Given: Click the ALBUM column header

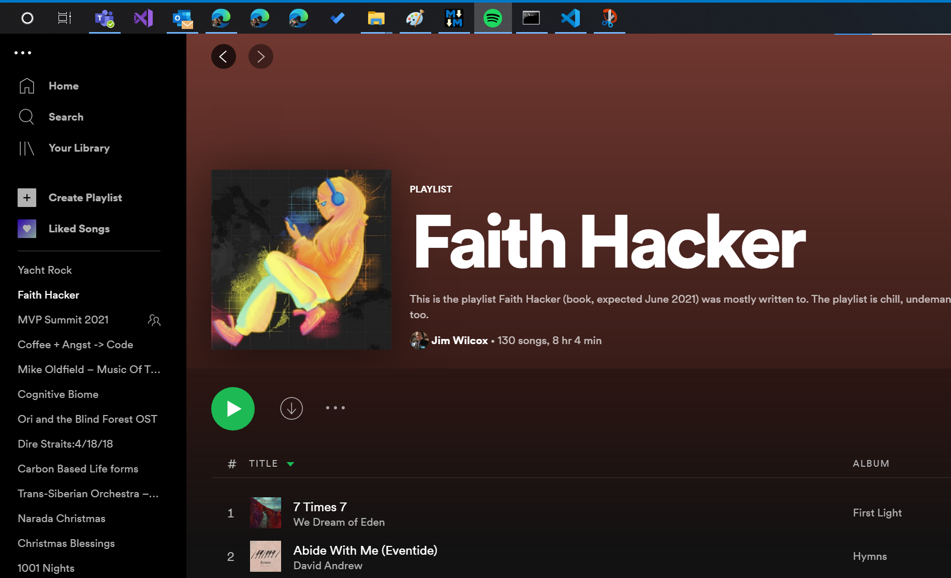Looking at the screenshot, I should point(871,464).
